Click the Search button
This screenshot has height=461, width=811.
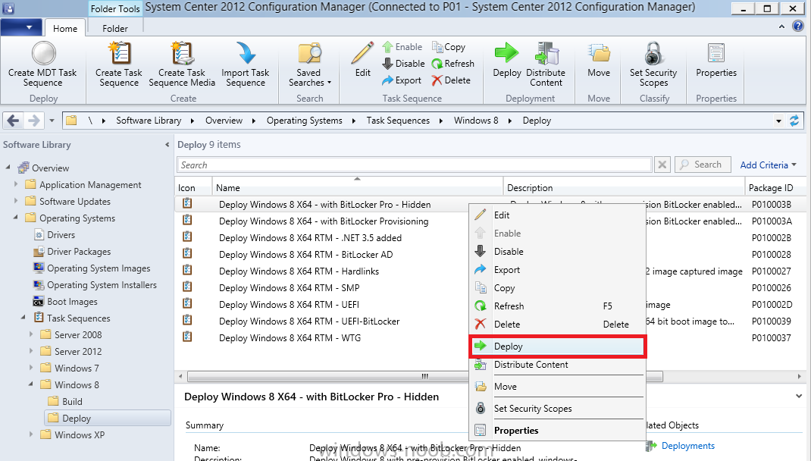click(703, 165)
